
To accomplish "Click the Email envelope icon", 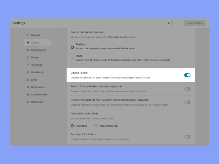I will point(27,80).
